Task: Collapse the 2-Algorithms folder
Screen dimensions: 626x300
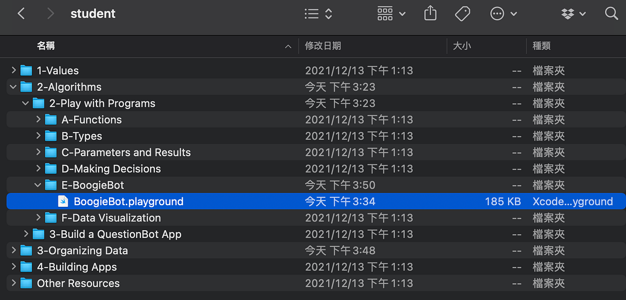Action: [x=13, y=86]
